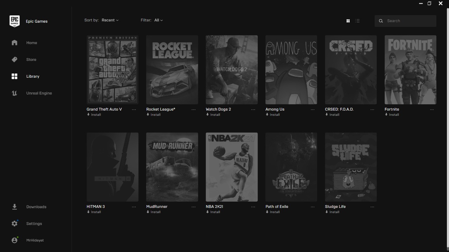Select Library menu label
This screenshot has height=252, width=449.
(33, 76)
